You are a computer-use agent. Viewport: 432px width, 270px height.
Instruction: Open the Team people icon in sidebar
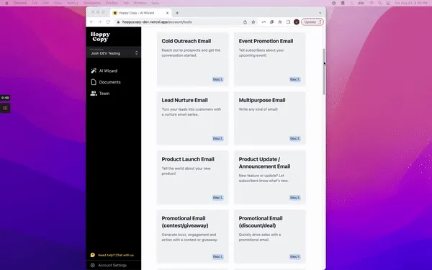click(94, 94)
